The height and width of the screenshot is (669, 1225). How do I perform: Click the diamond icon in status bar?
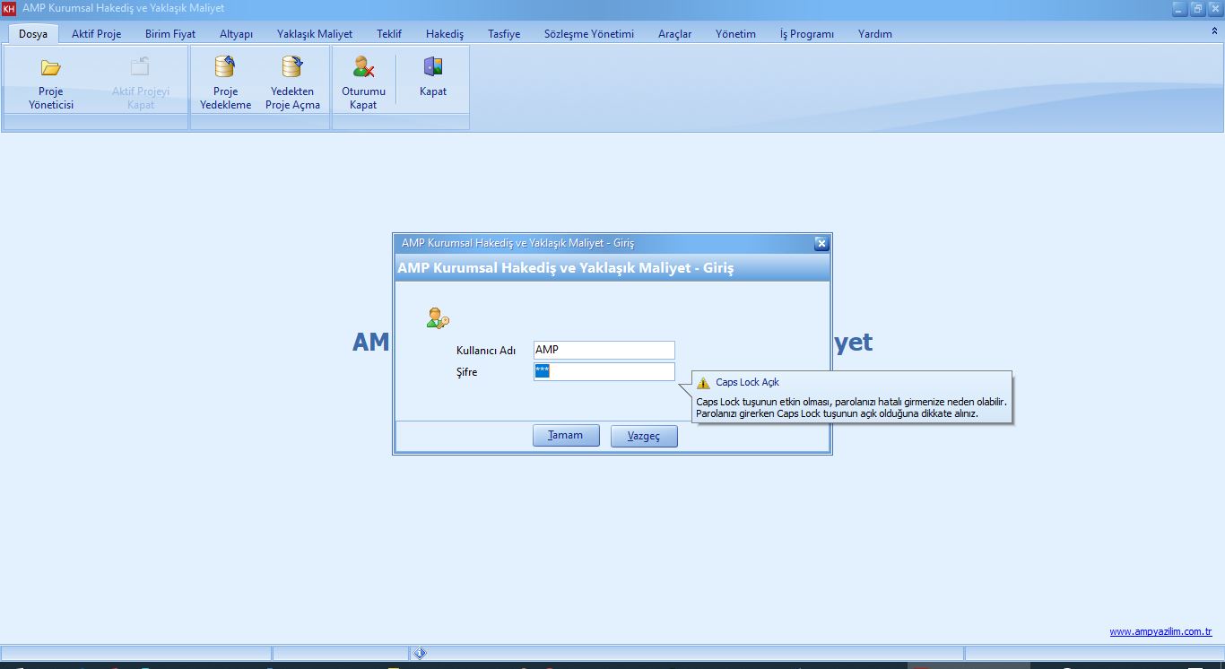pos(420,653)
